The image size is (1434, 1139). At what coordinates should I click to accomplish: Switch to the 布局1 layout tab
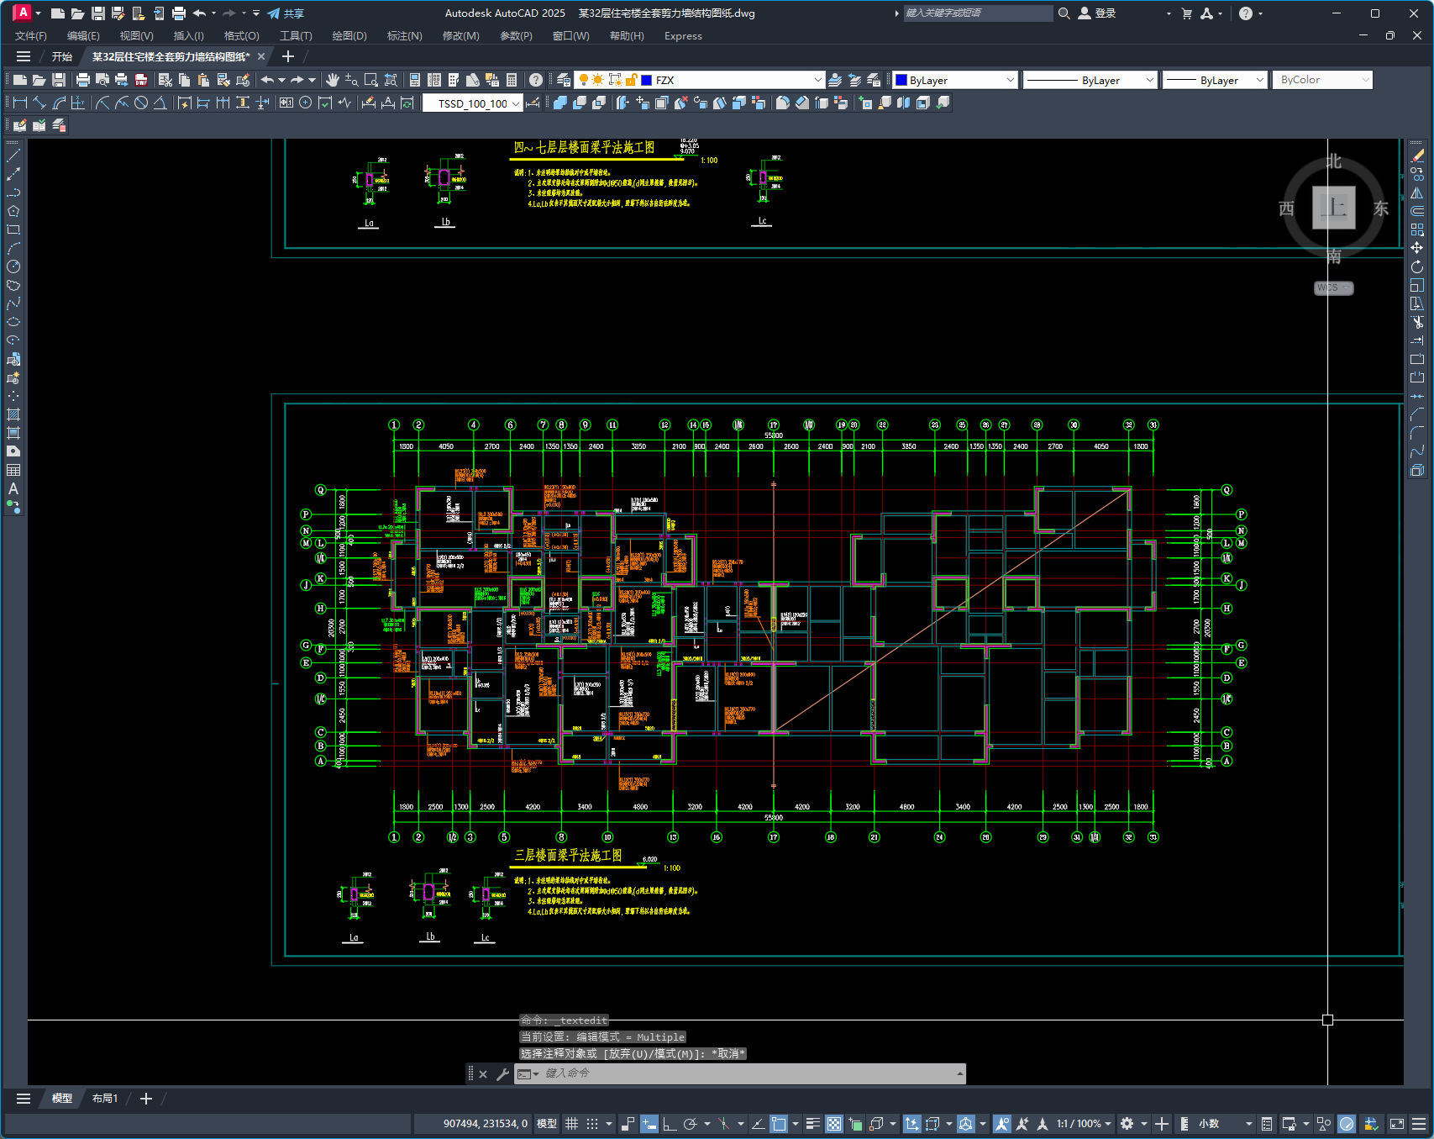click(x=105, y=1099)
